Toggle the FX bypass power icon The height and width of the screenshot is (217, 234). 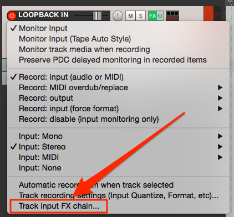pos(160,15)
